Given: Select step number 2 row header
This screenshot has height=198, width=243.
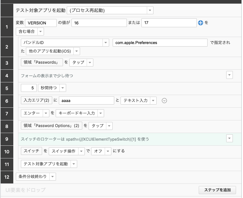Looking at the screenshot, I should 7,47.
